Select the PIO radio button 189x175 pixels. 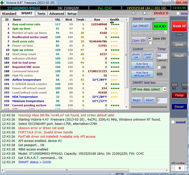pyautogui.click(x=145, y=13)
